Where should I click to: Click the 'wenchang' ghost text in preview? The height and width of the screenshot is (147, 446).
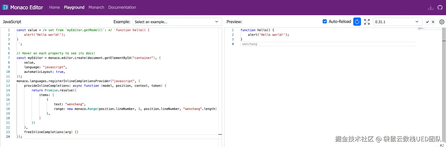coord(250,44)
